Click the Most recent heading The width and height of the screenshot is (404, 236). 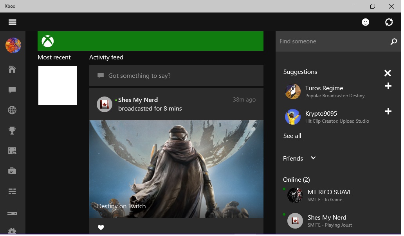pyautogui.click(x=54, y=57)
